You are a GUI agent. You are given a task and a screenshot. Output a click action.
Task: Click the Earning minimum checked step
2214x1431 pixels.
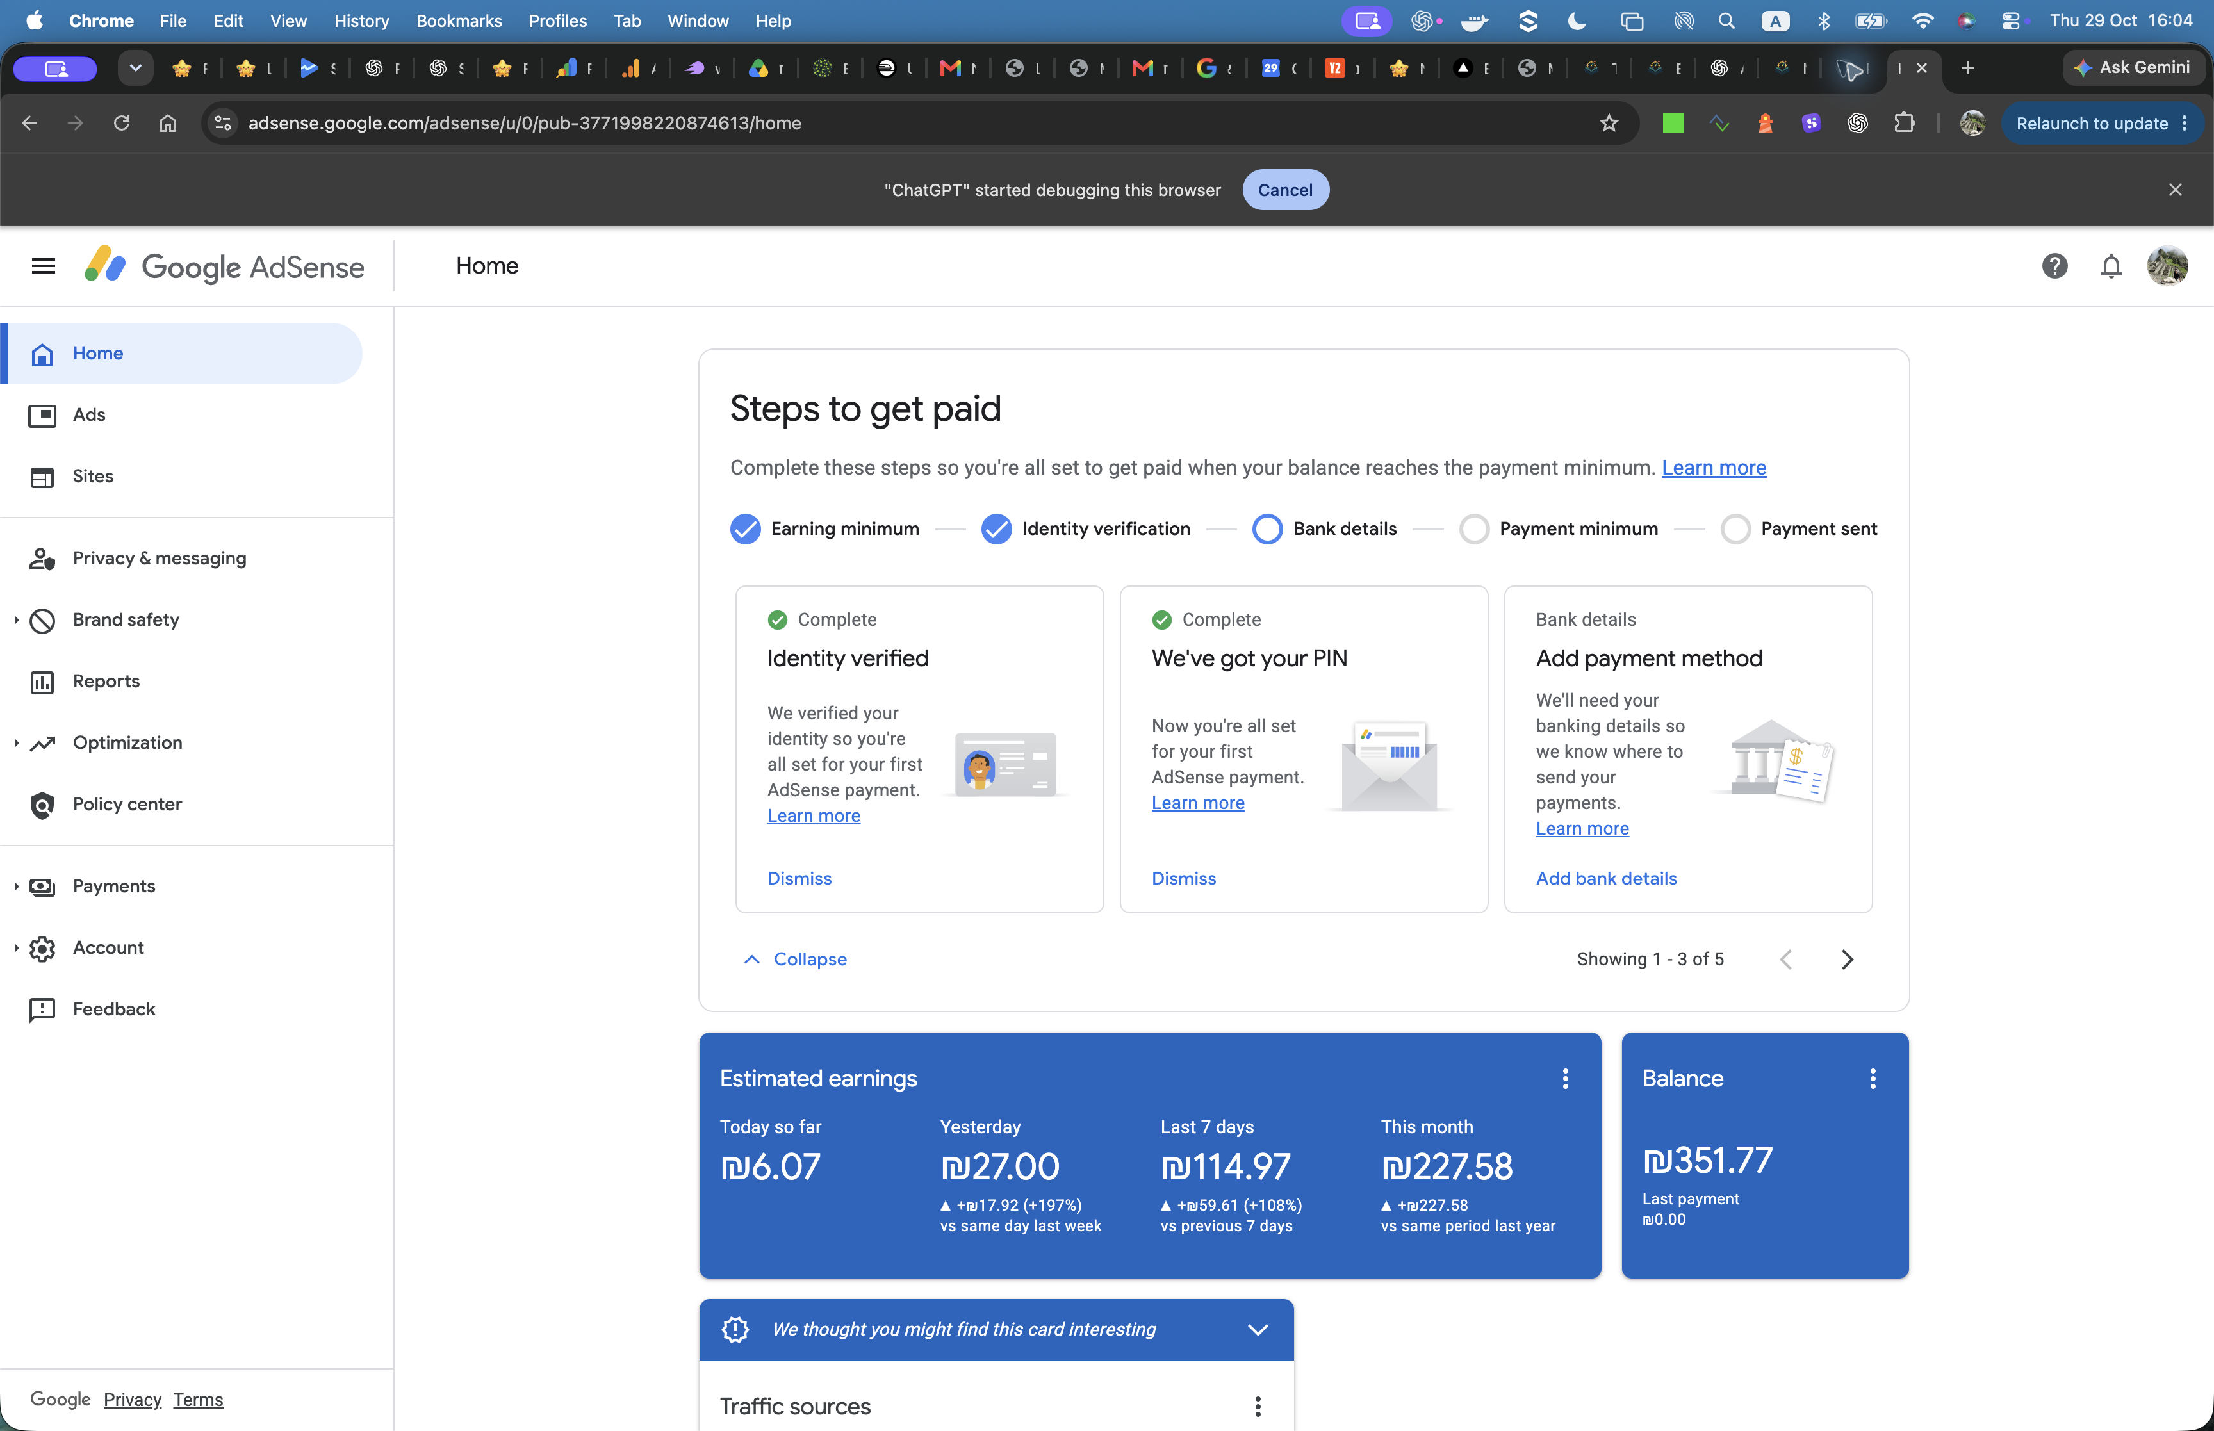tap(745, 528)
